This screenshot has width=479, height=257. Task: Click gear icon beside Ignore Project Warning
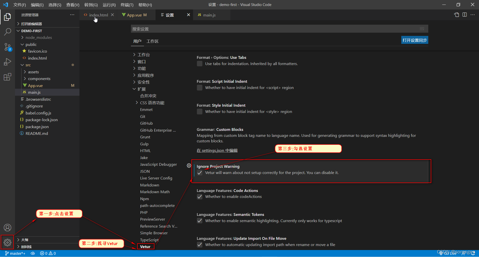click(x=189, y=166)
